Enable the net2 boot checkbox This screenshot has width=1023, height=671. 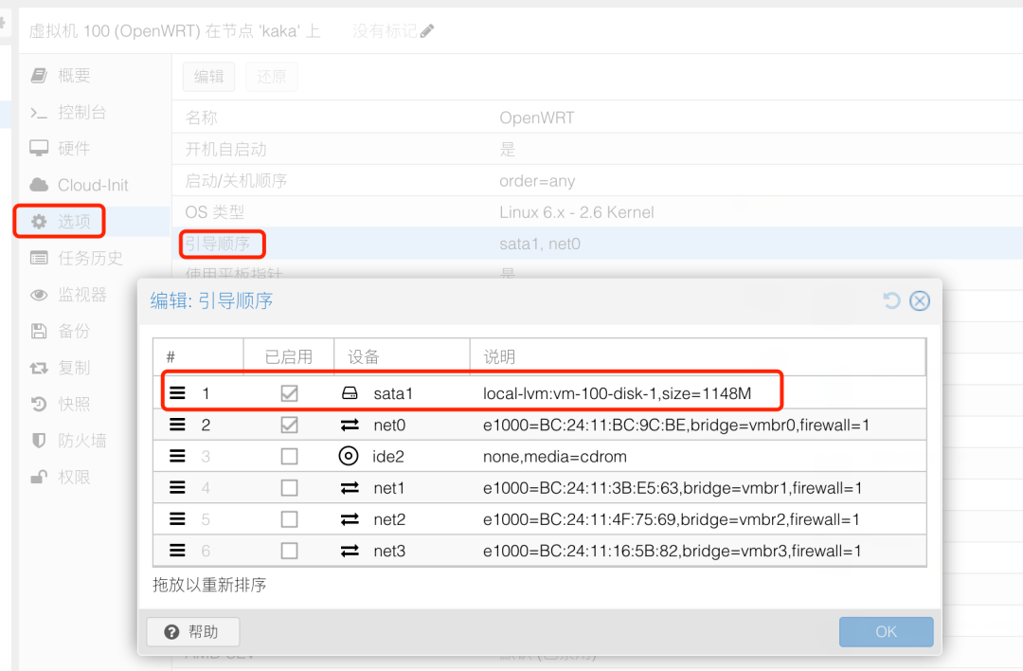[289, 519]
